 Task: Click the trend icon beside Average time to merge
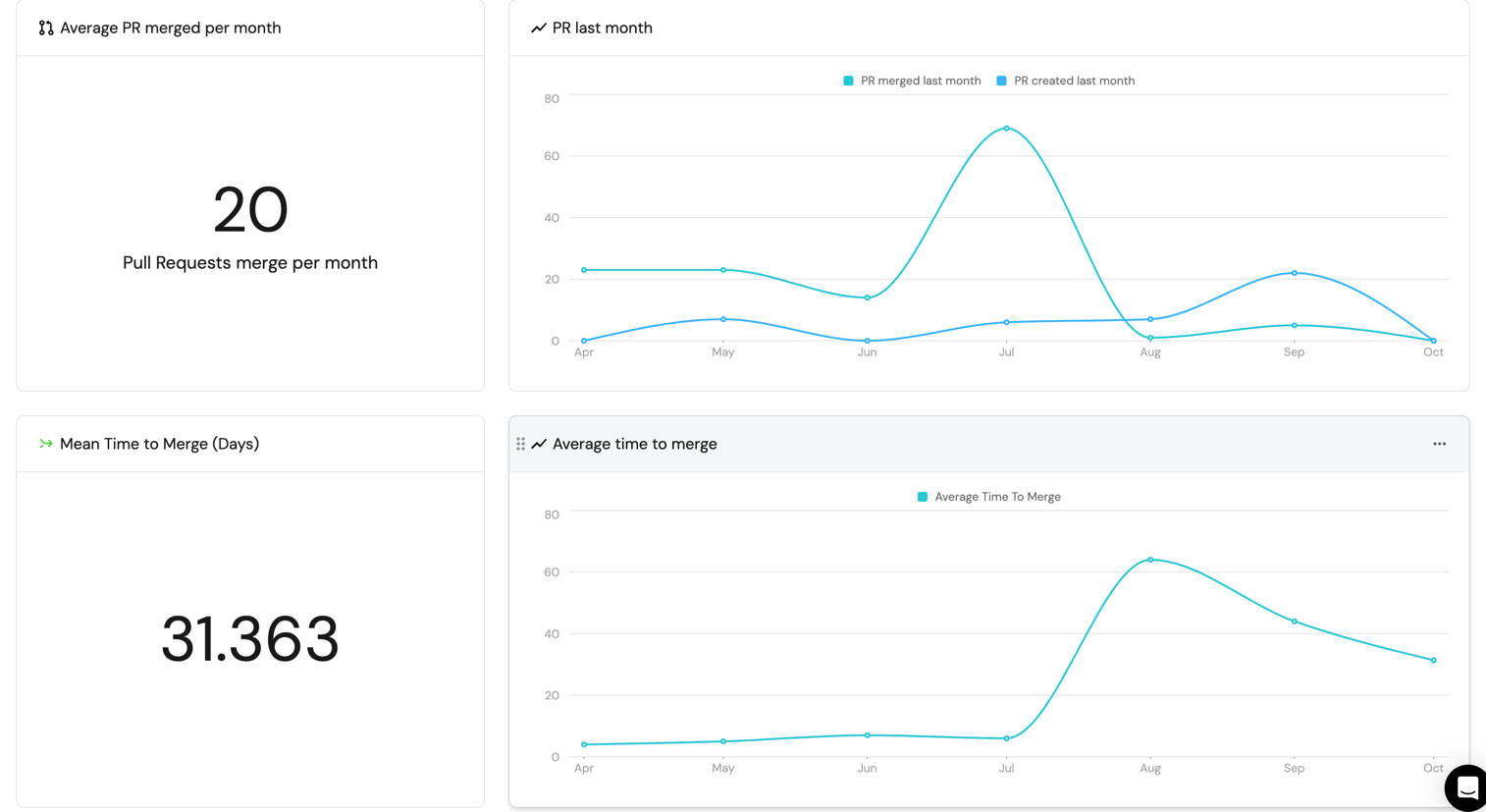(539, 444)
